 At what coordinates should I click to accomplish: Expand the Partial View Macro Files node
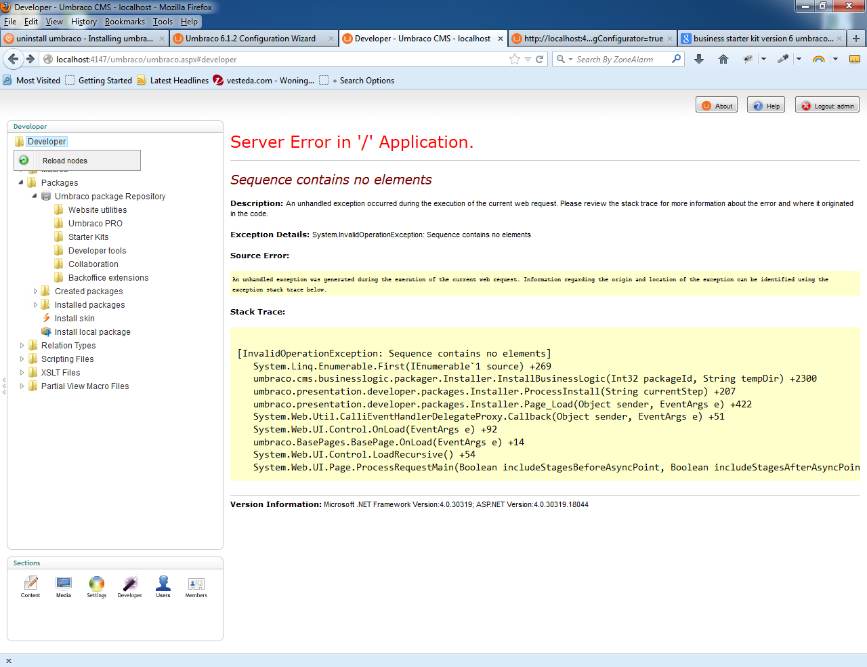[22, 386]
